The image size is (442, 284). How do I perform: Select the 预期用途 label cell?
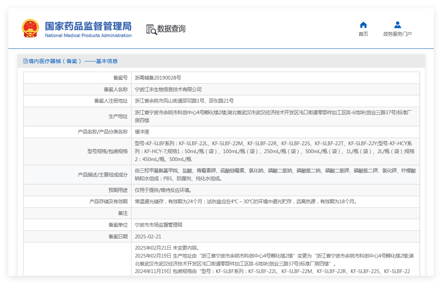(x=77, y=190)
